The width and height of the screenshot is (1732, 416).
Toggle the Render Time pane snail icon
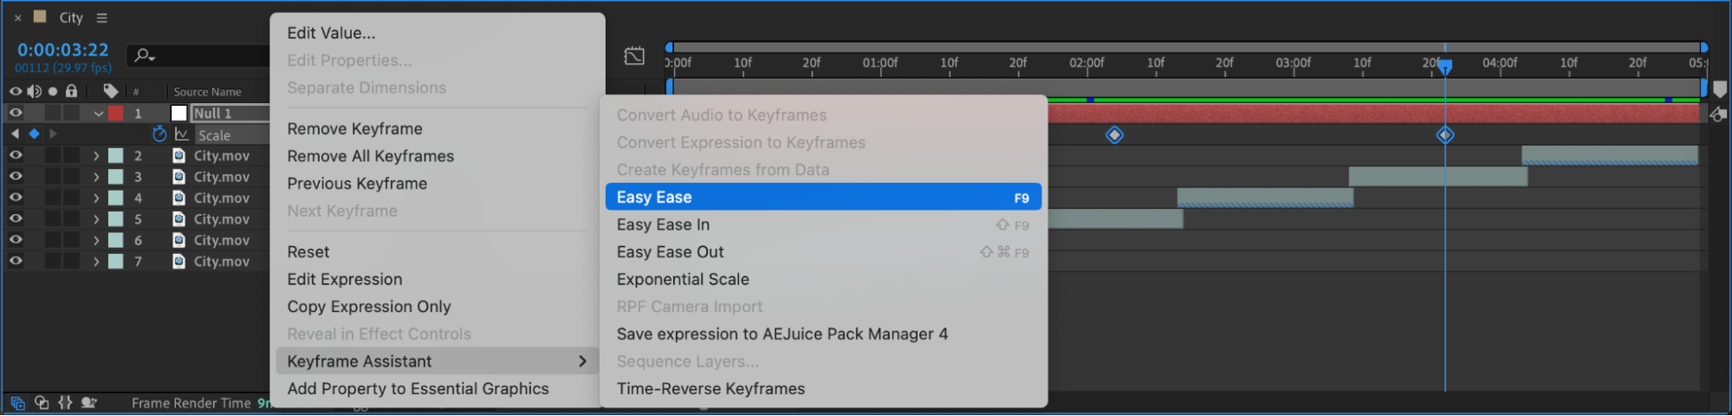88,403
